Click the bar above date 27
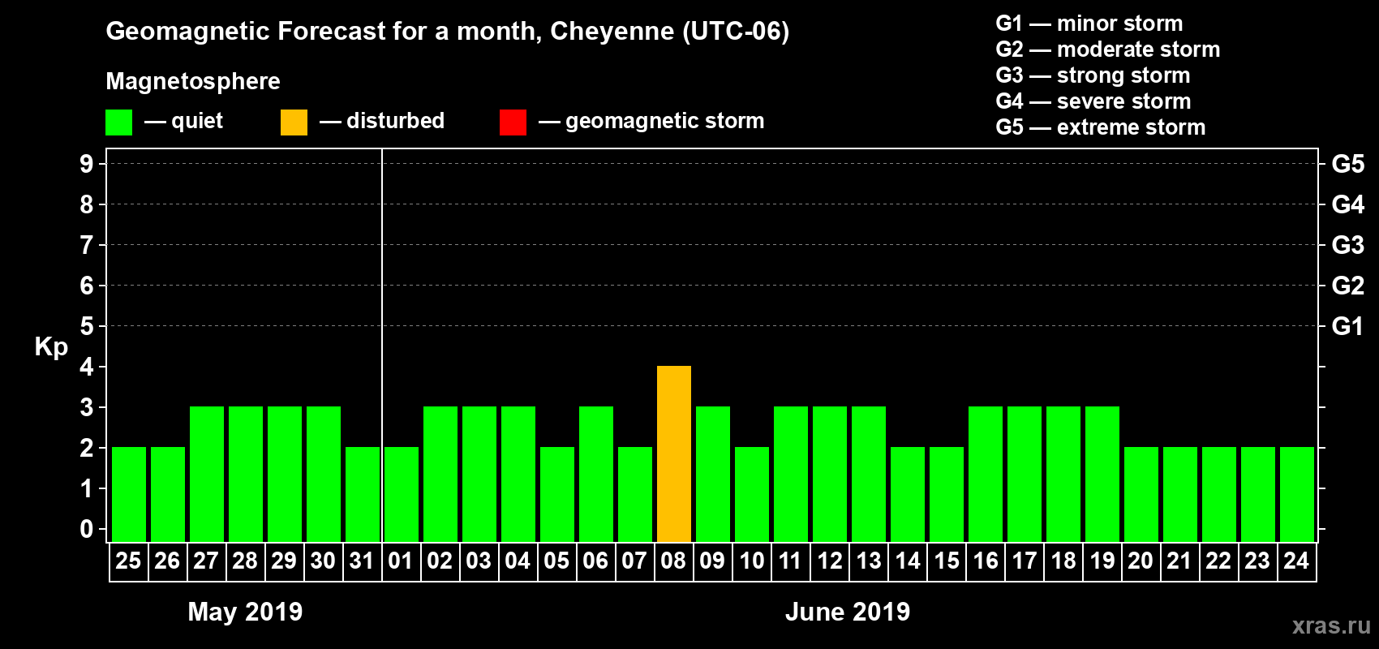The height and width of the screenshot is (649, 1379). tap(207, 474)
